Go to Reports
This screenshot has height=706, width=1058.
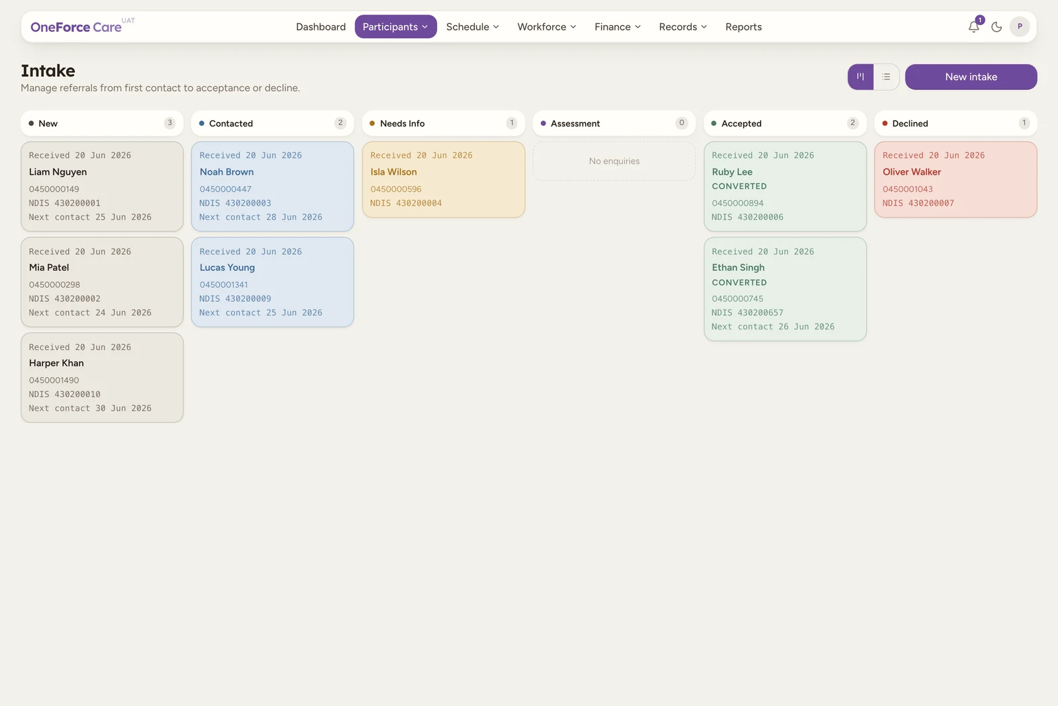(743, 27)
